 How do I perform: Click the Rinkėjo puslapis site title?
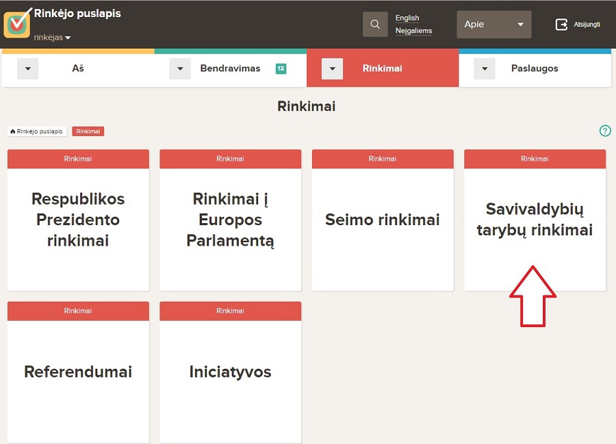click(77, 14)
